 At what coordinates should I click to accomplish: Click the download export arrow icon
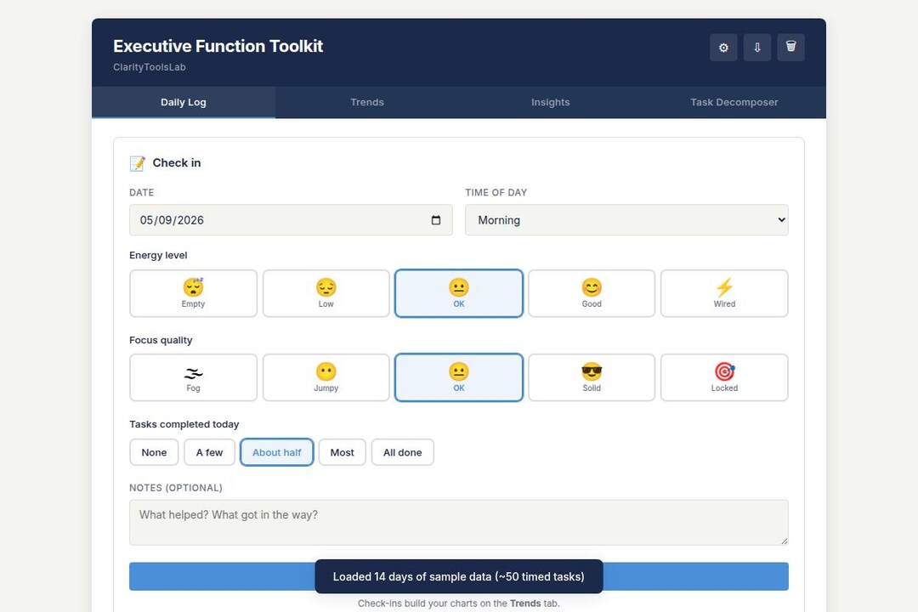(757, 48)
